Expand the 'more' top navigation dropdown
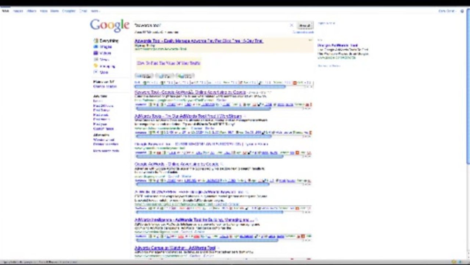 pos(96,11)
